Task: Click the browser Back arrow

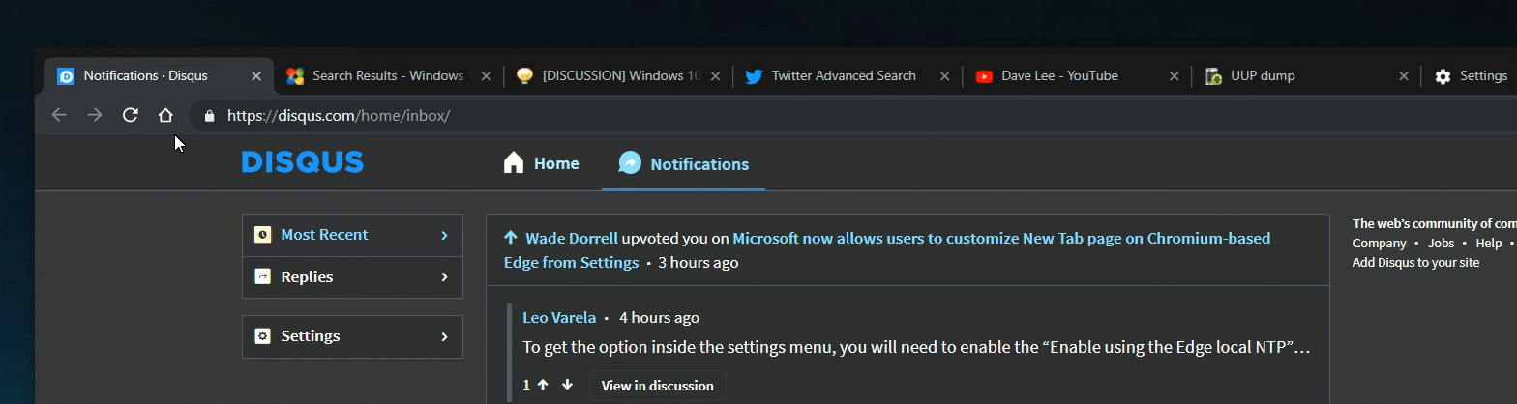Action: pyautogui.click(x=59, y=115)
